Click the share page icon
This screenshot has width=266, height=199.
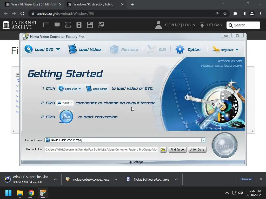click(x=217, y=13)
